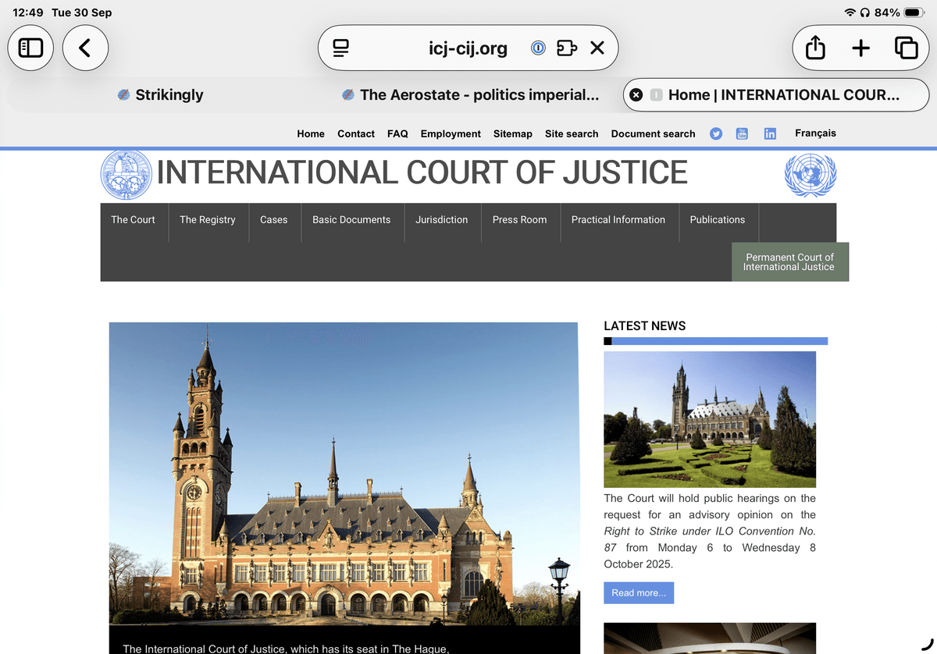Add a new tab with plus icon

click(x=860, y=48)
